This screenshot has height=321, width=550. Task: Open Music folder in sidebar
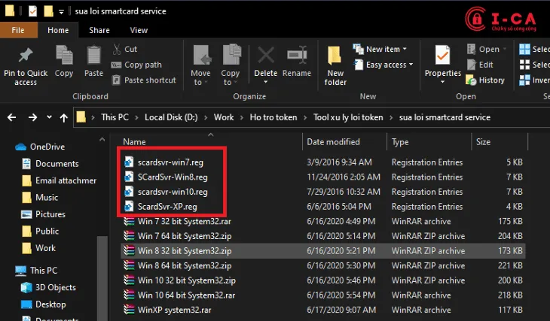tap(40, 198)
